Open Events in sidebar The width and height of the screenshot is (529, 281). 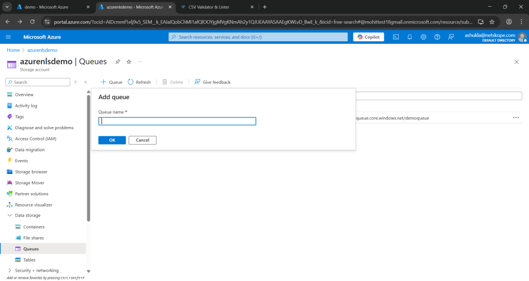pyautogui.click(x=21, y=161)
